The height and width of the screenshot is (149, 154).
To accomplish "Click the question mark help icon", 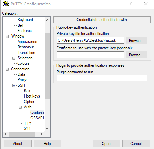I will (131, 4).
